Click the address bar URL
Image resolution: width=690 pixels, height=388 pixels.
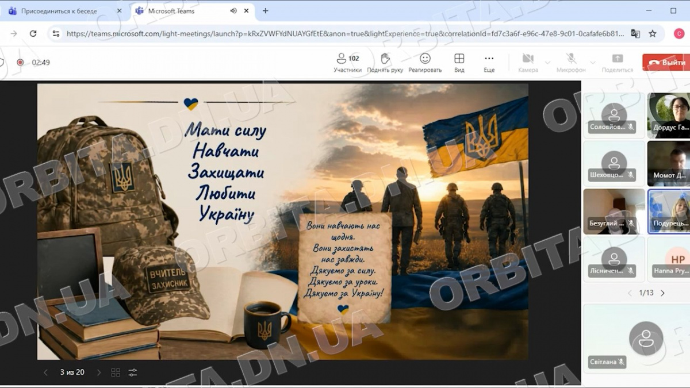[x=345, y=34]
